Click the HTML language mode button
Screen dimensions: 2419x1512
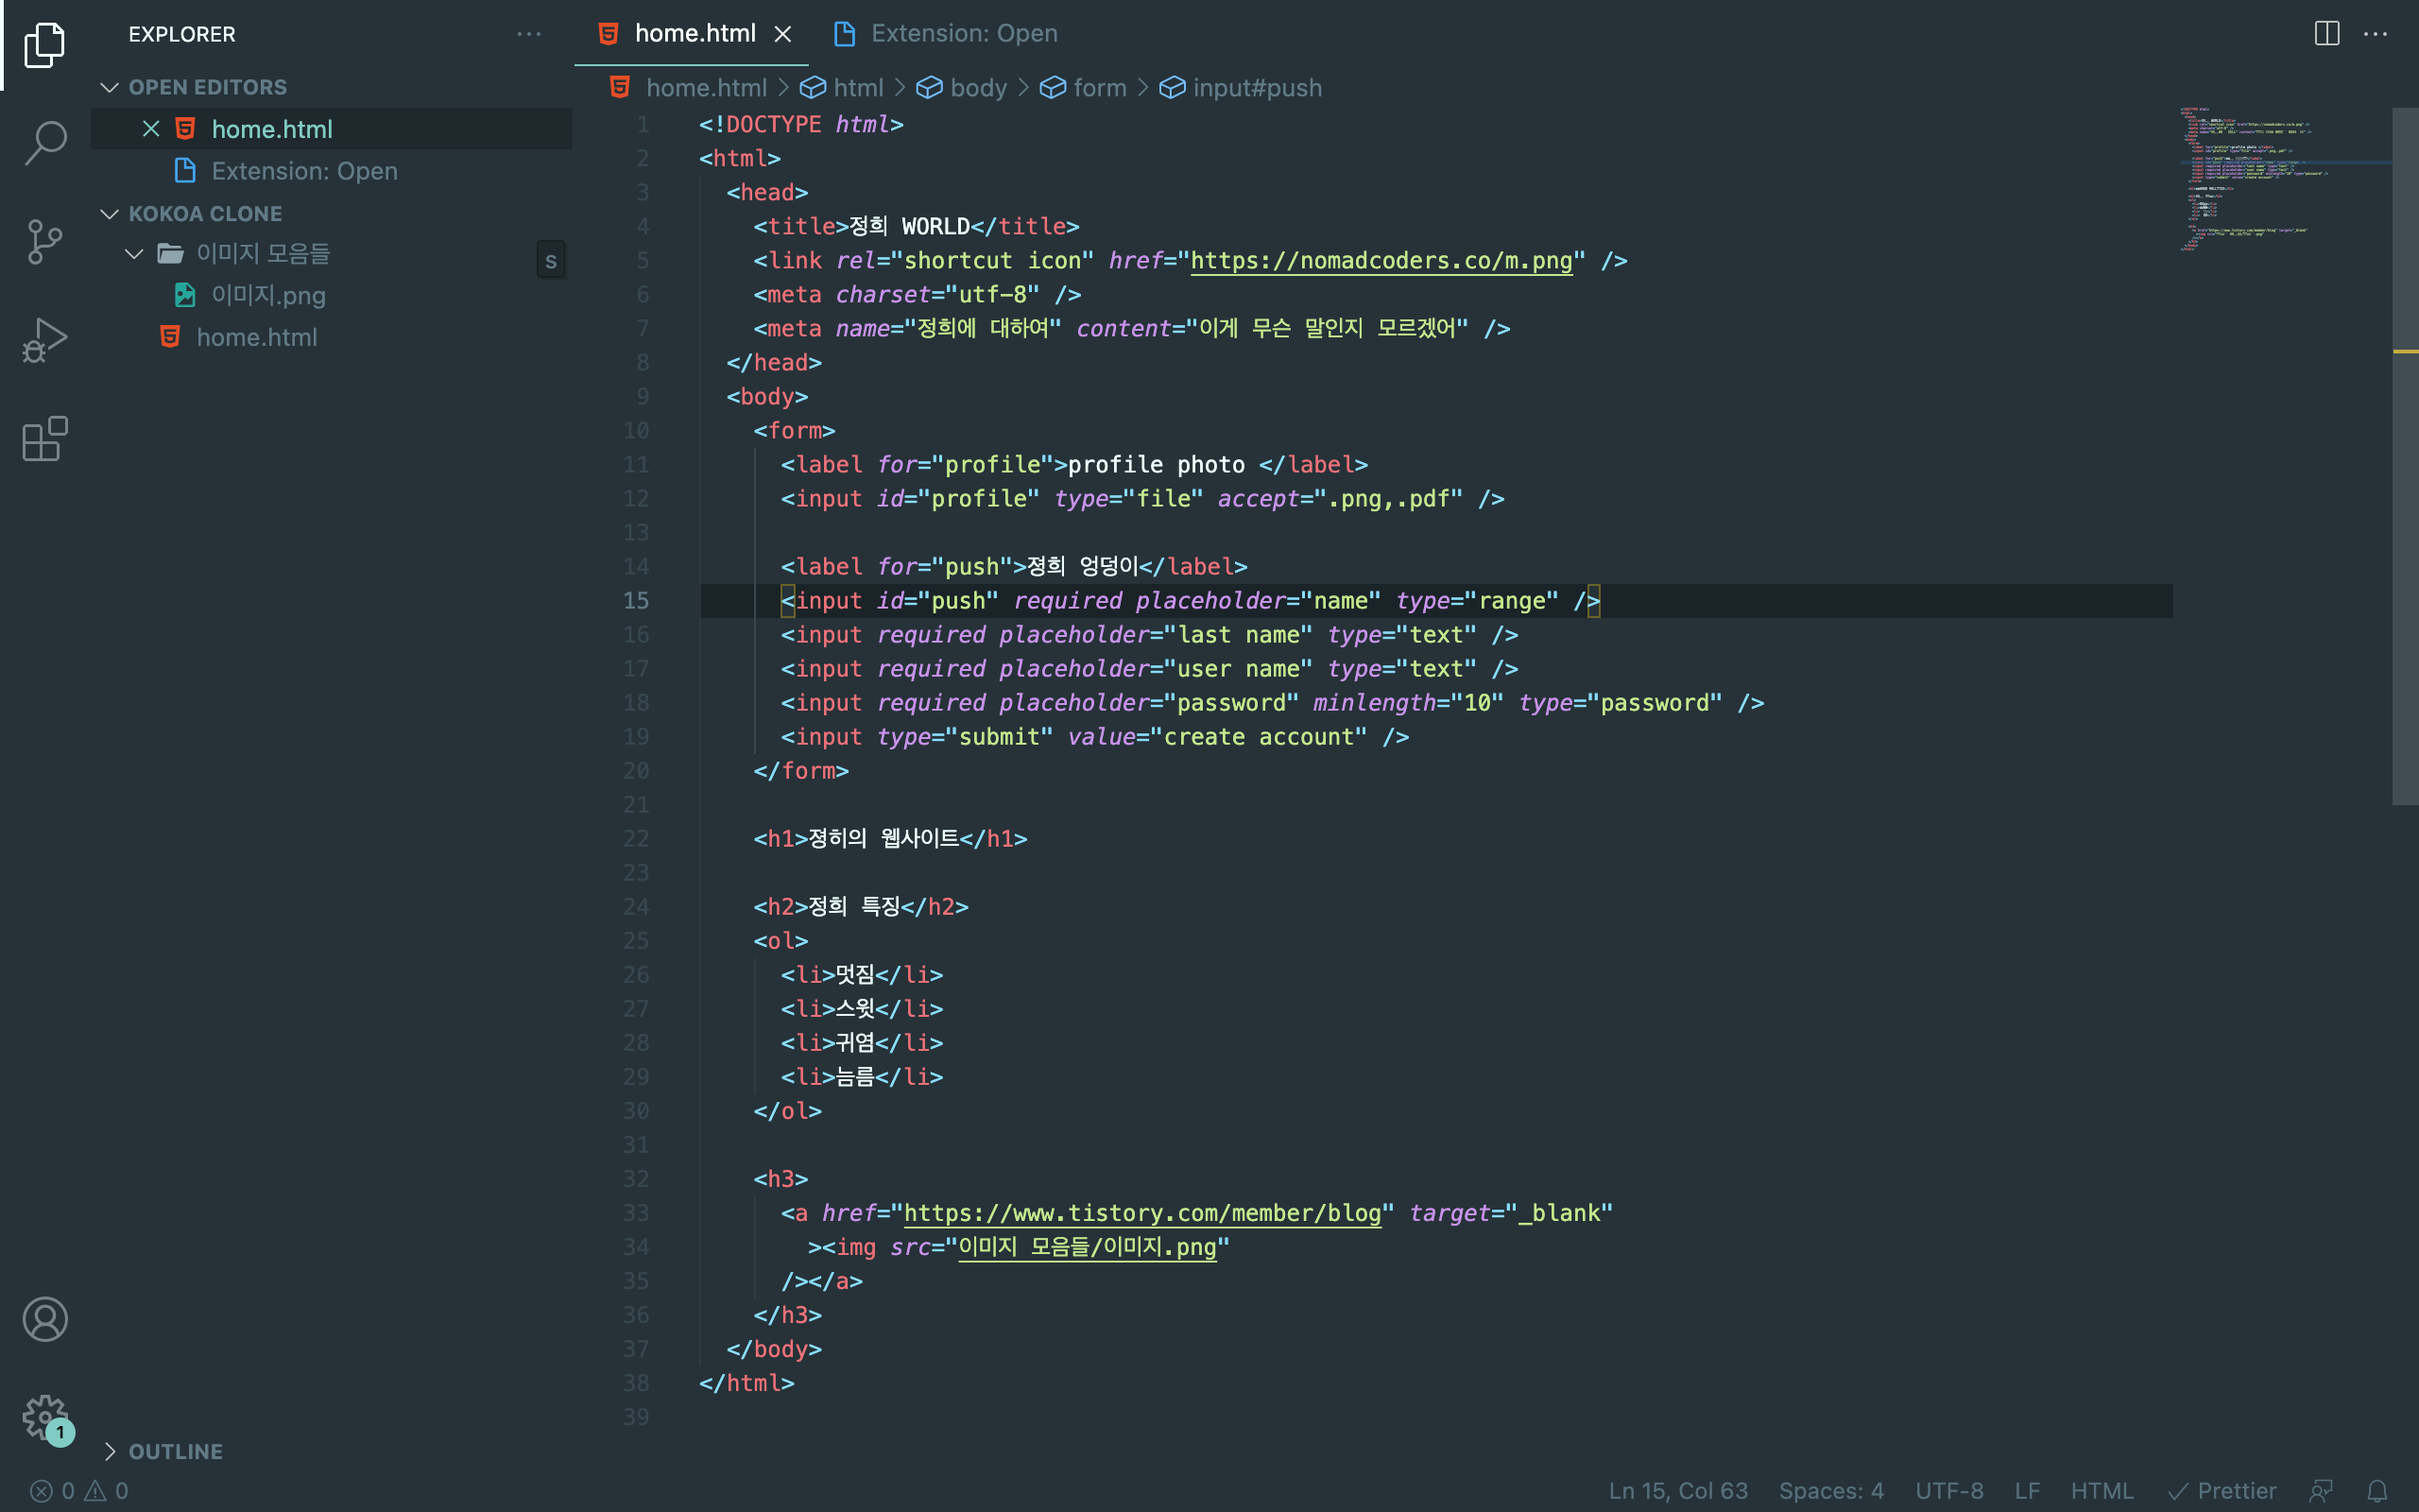2102,1491
